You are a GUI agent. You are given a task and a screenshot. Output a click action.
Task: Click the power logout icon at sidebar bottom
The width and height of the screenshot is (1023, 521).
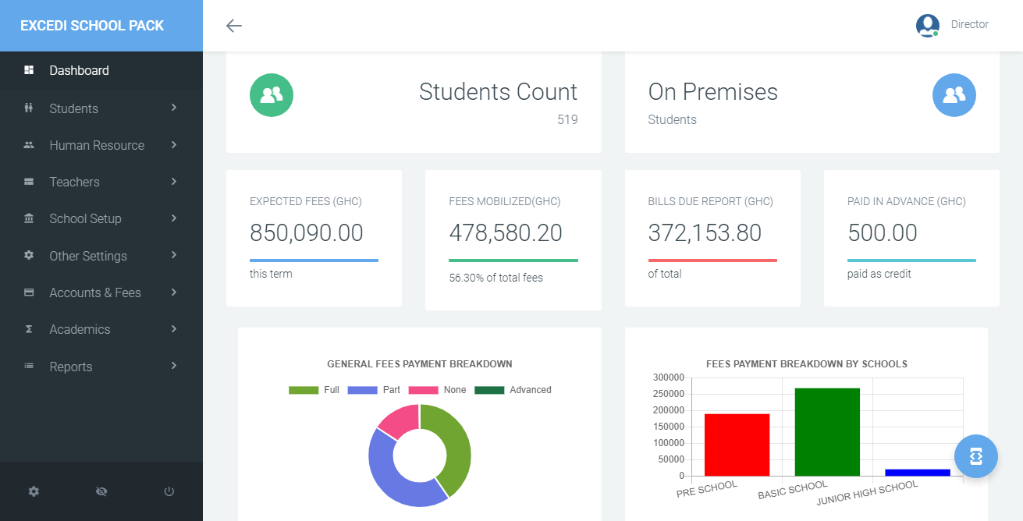click(x=169, y=491)
